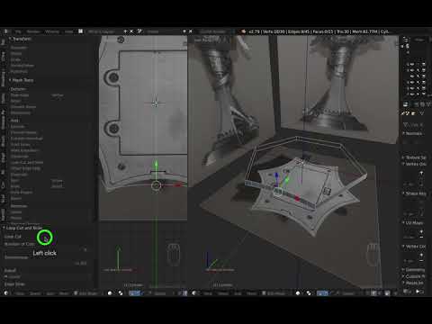Click the Blender logo beside version stats

pos(244,31)
